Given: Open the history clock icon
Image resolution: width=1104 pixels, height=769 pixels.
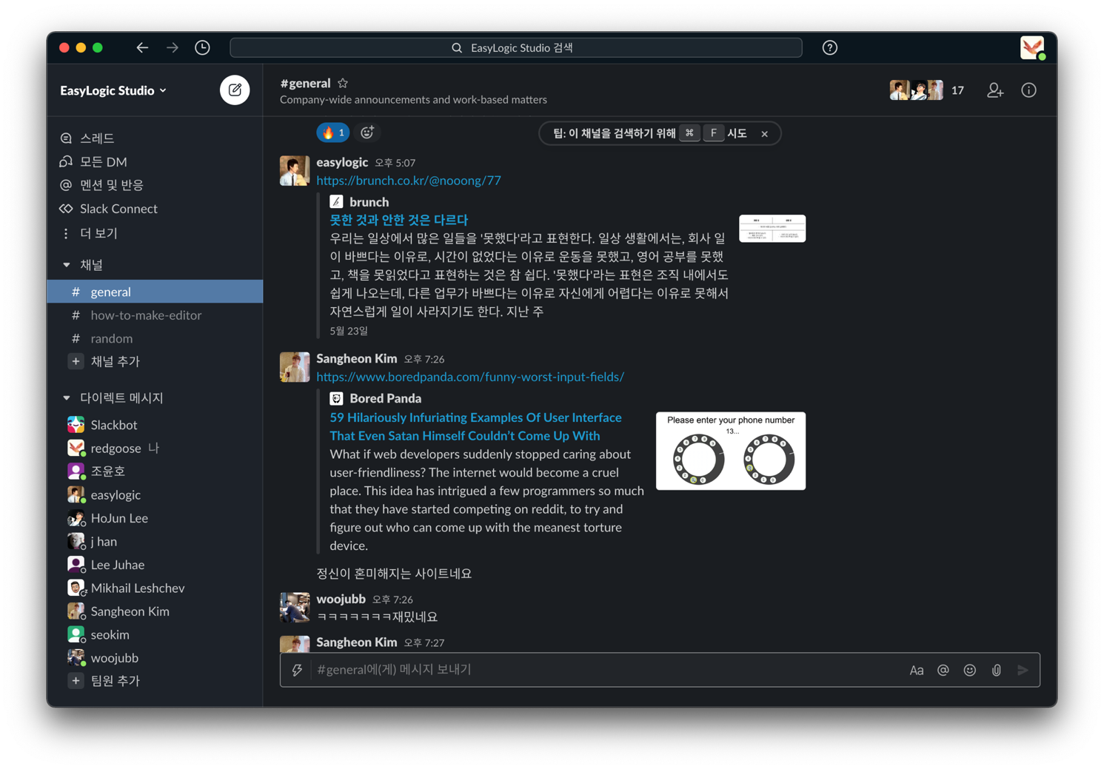Looking at the screenshot, I should coord(202,47).
